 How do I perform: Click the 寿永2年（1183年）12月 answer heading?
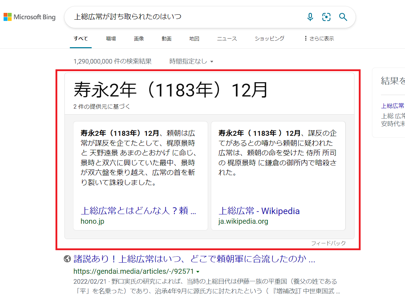[170, 90]
